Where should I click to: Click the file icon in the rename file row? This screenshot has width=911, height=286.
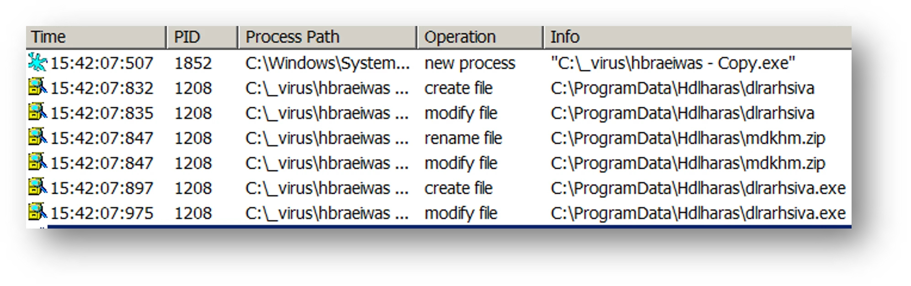37,137
